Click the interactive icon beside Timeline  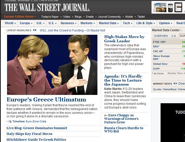click(x=10, y=121)
